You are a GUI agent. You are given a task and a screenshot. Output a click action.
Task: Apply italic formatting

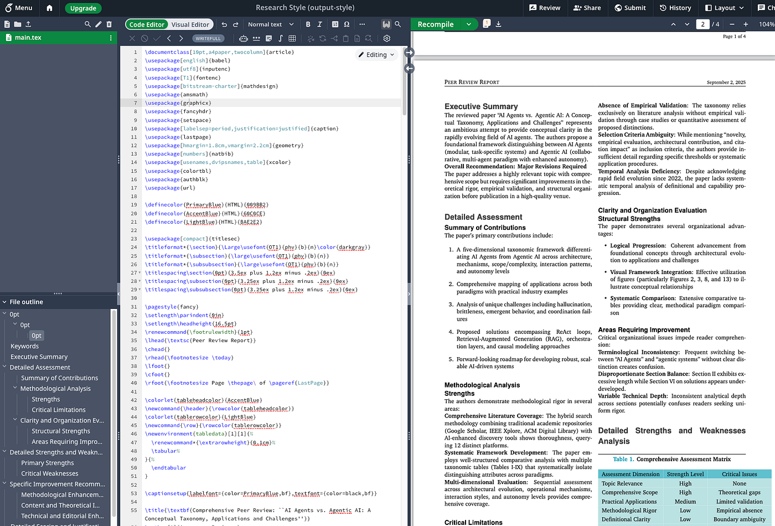pyautogui.click(x=319, y=24)
